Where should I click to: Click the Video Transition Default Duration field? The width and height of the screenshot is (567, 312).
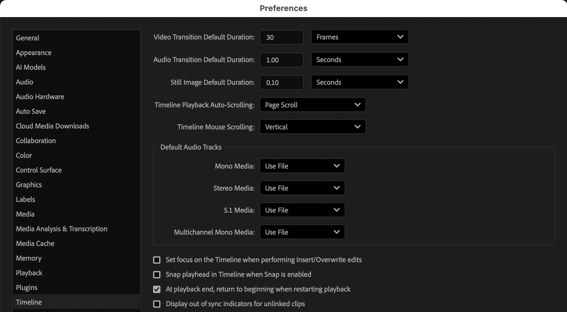281,37
